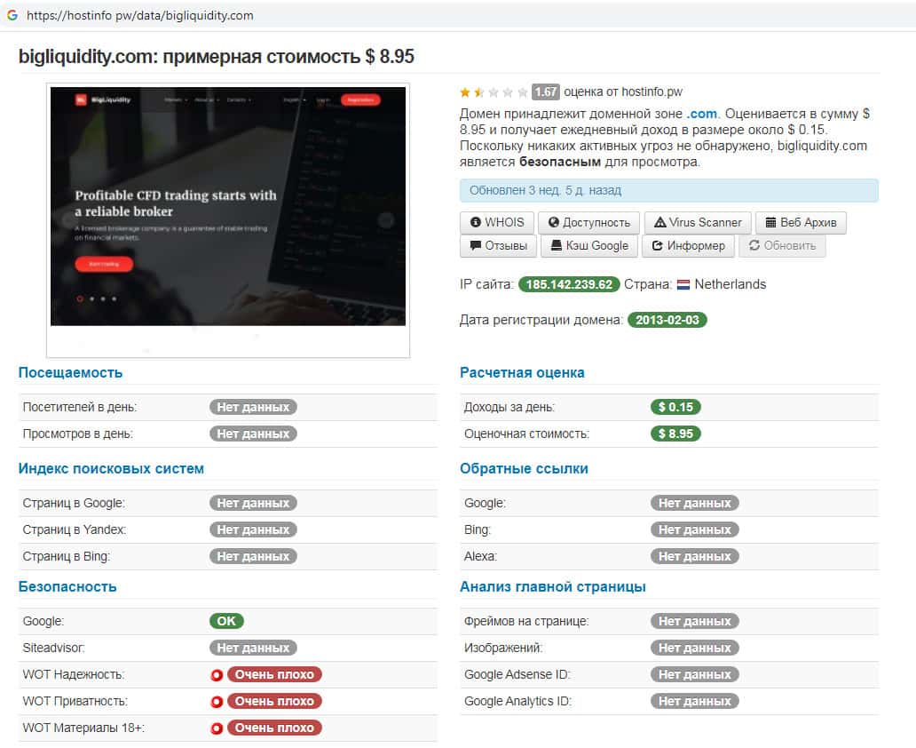Click the Информер button
This screenshot has width=916, height=748.
688,245
